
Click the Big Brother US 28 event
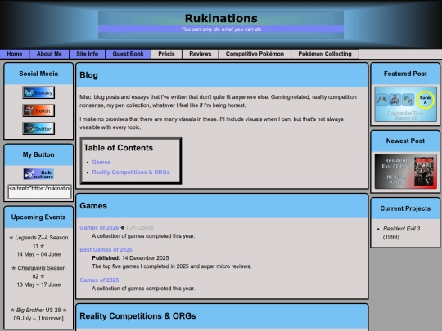(x=38, y=311)
